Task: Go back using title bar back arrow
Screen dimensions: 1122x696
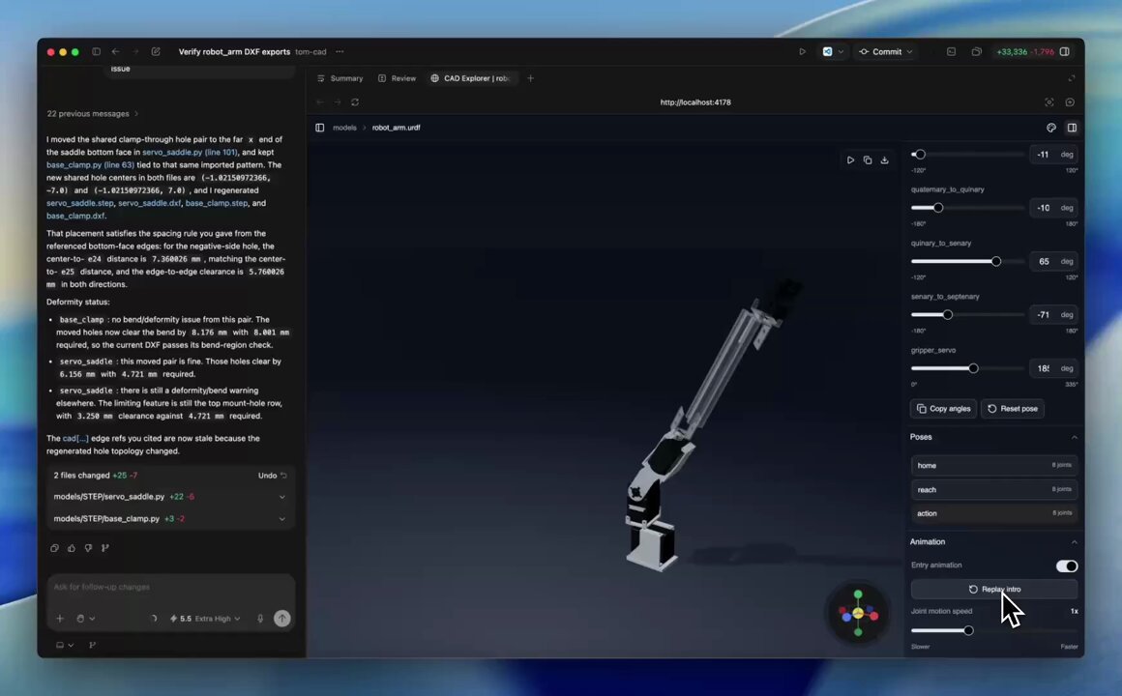Action: tap(115, 51)
